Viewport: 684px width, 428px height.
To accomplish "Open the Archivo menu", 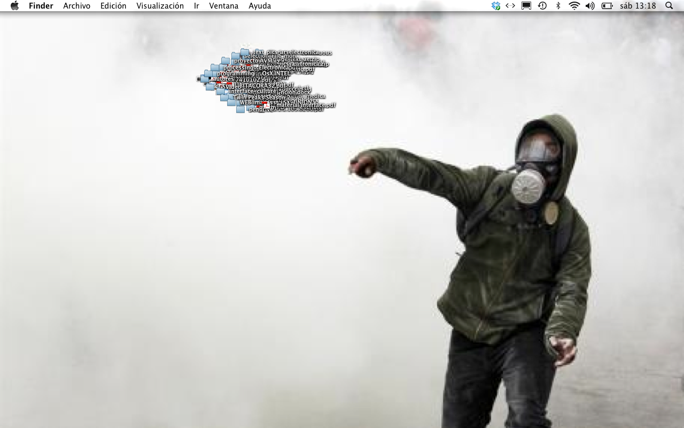I will click(x=76, y=6).
